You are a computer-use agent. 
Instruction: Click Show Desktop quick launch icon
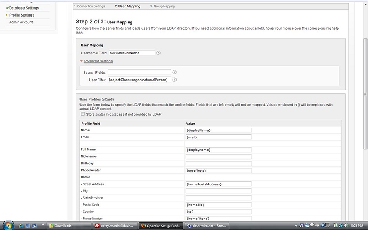click(x=27, y=226)
